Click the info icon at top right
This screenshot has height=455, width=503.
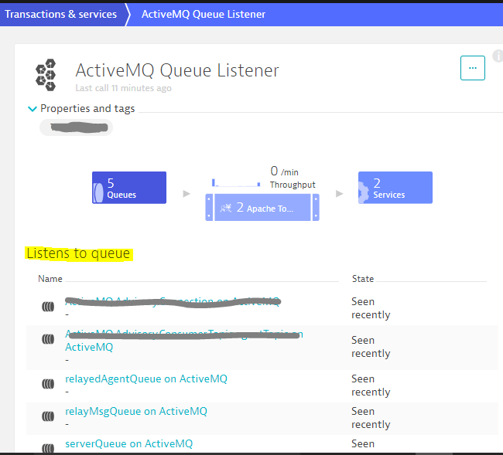(498, 56)
